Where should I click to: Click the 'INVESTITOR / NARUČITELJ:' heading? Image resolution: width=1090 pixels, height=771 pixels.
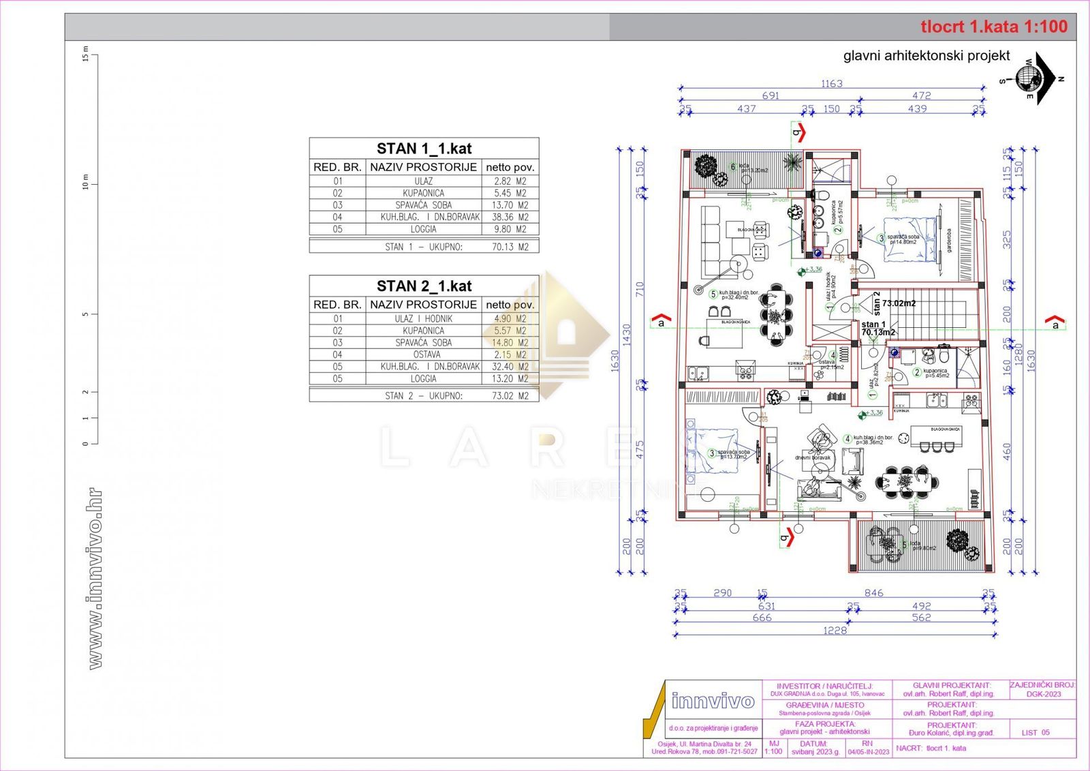coord(824,686)
